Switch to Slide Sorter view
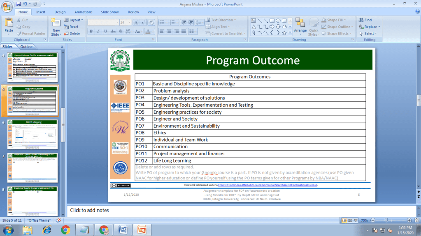 click(x=350, y=220)
